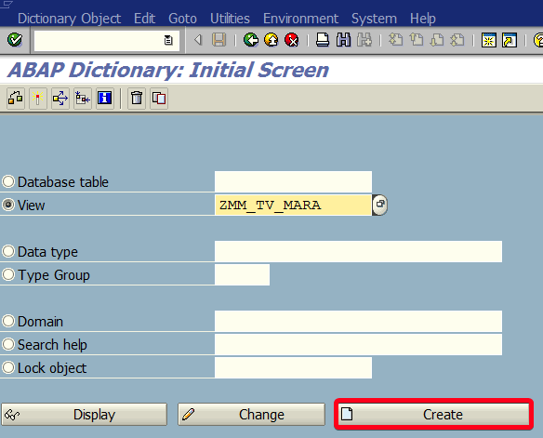The image size is (543, 438).
Task: Click the Activate matchstick icon
Action: coord(38,99)
